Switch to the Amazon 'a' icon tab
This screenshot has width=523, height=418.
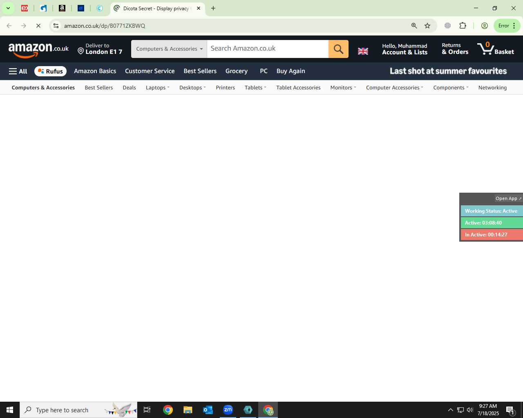click(62, 8)
